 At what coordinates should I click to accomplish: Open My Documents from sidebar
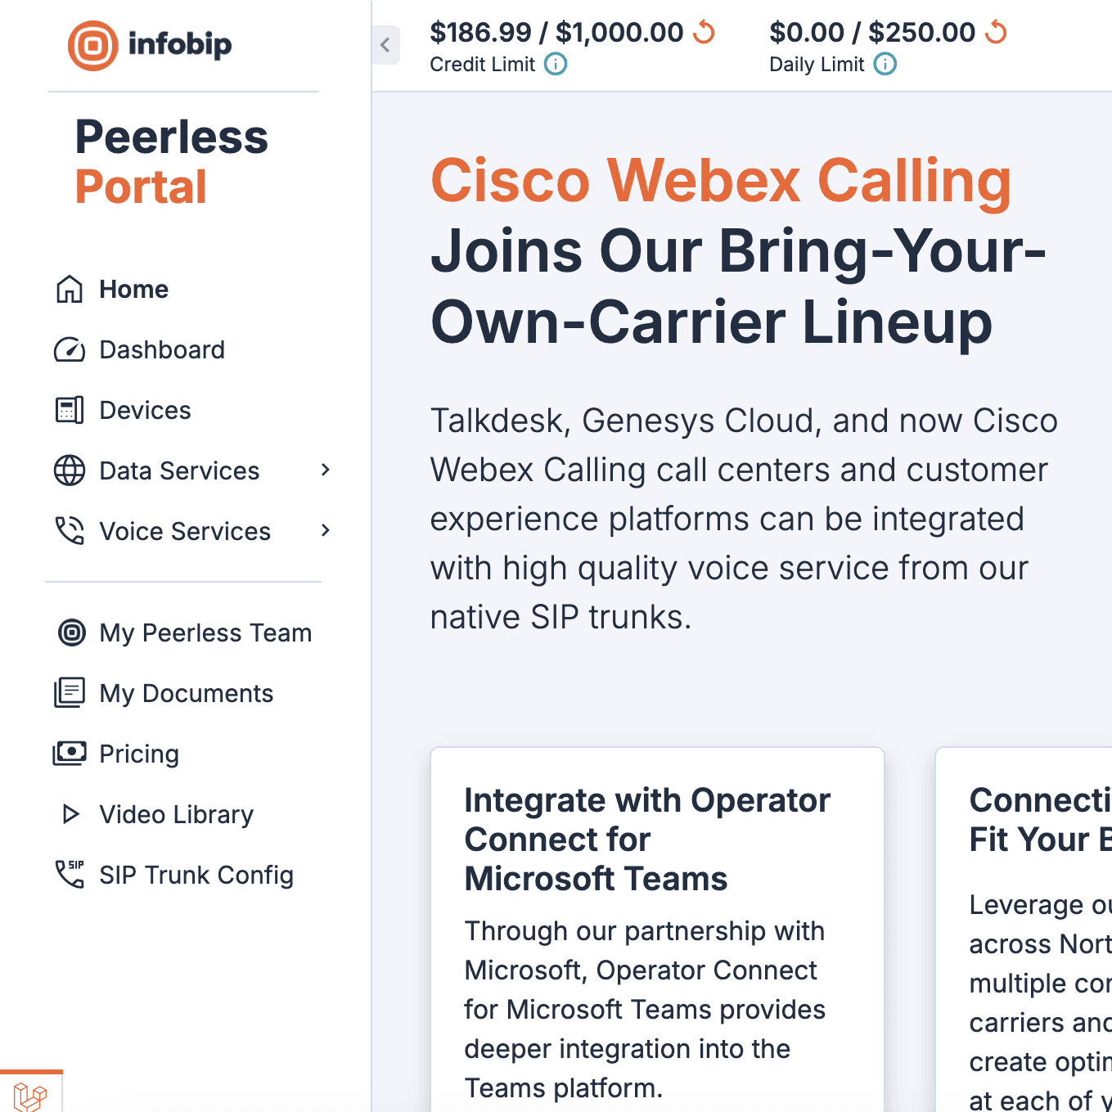click(187, 693)
